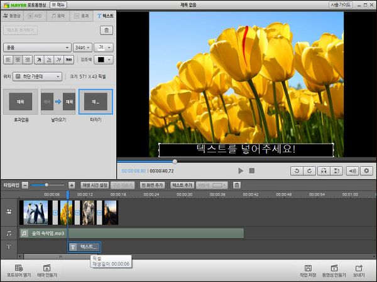The height and width of the screenshot is (282, 377).
Task: Open the 배경색 dropdown in timeline toolbar
Action: point(212,185)
